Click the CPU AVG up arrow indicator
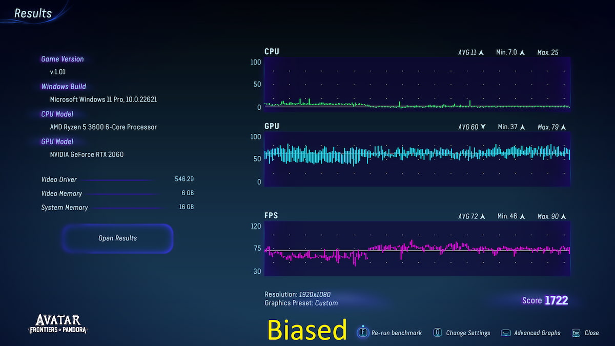This screenshot has width=615, height=346. point(481,52)
